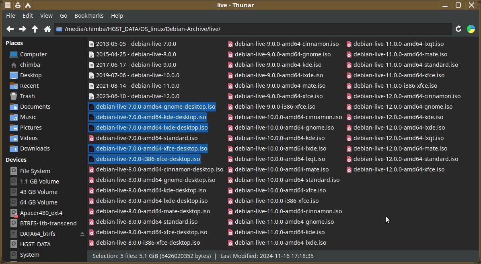Open parent folder with the up arrow
The image size is (481, 264).
click(x=35, y=29)
